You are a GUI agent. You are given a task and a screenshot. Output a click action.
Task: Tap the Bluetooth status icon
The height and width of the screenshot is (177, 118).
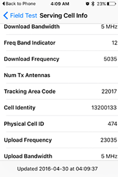93,4
